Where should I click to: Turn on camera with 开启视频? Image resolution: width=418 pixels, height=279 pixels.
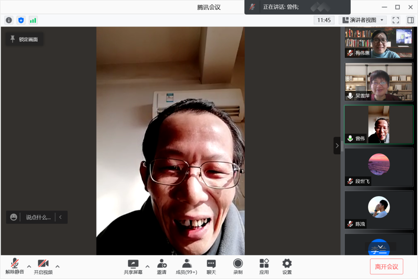43,267
